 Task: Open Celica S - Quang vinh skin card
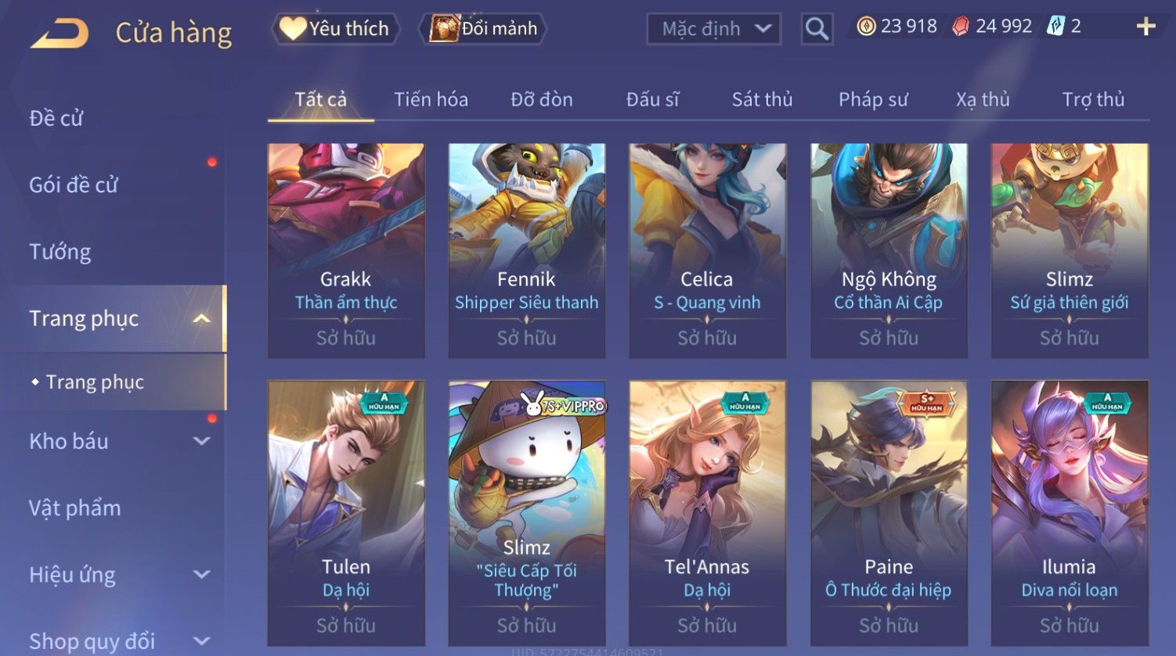point(707,250)
